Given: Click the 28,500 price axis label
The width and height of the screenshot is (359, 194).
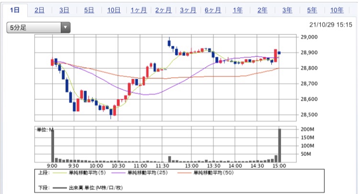Looking at the screenshot, I should (x=309, y=114).
